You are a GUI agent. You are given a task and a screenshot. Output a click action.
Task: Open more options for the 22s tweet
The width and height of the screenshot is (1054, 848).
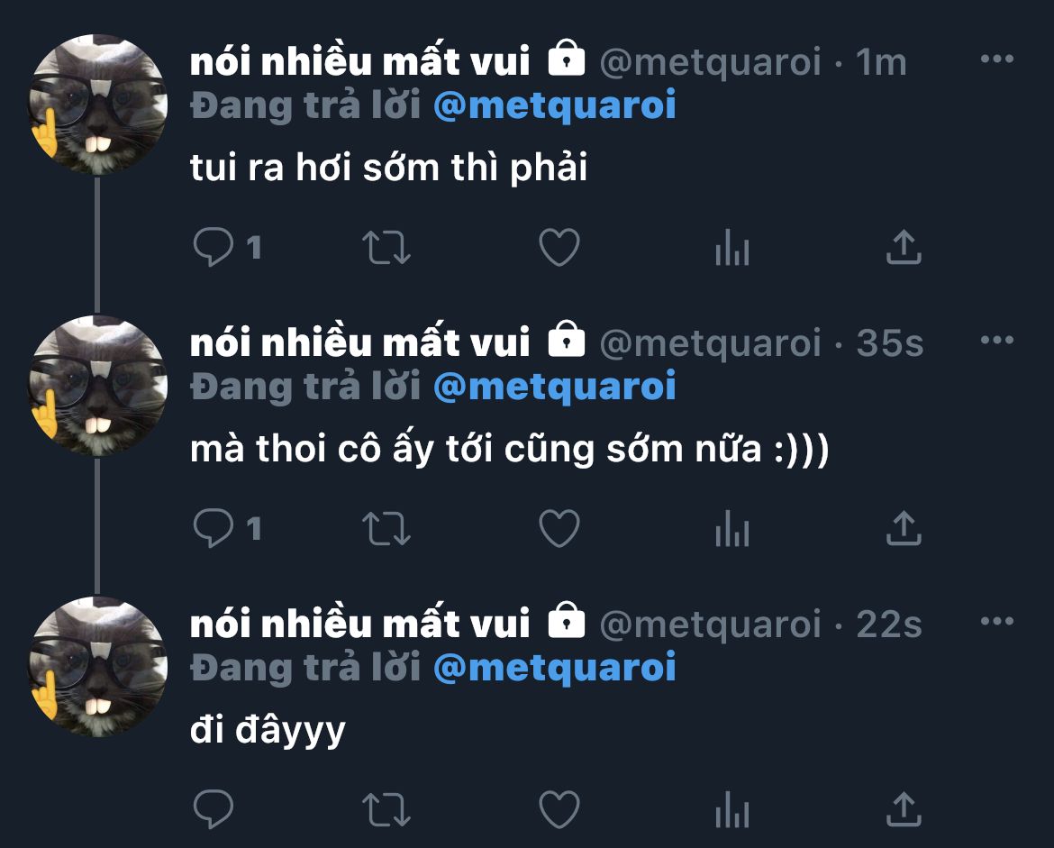pyautogui.click(x=997, y=622)
